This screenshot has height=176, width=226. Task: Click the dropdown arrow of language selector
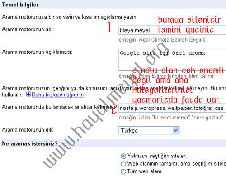(175, 130)
